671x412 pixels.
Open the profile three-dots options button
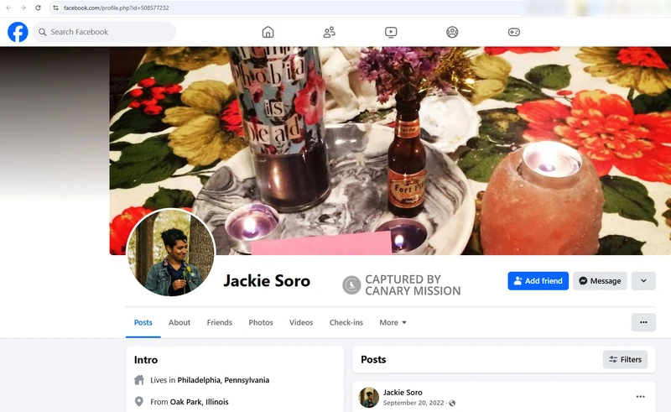pos(643,322)
